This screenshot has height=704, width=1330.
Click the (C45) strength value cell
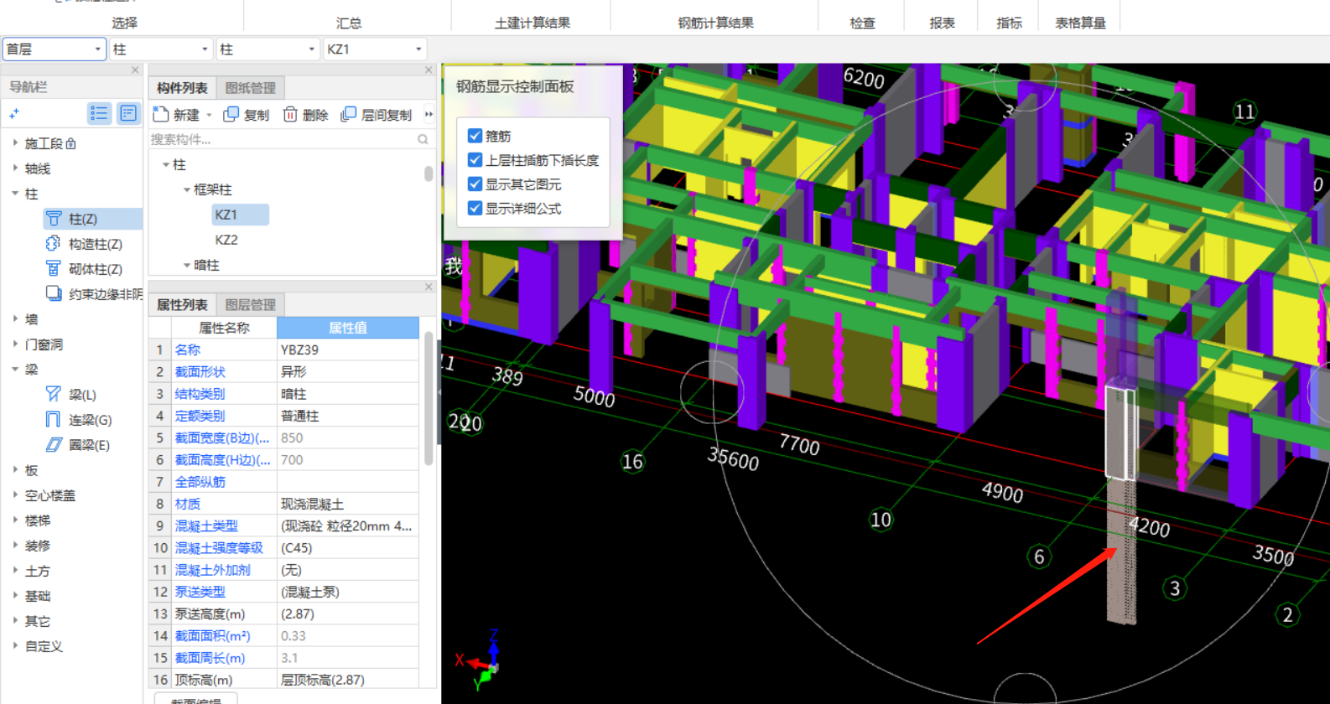348,548
